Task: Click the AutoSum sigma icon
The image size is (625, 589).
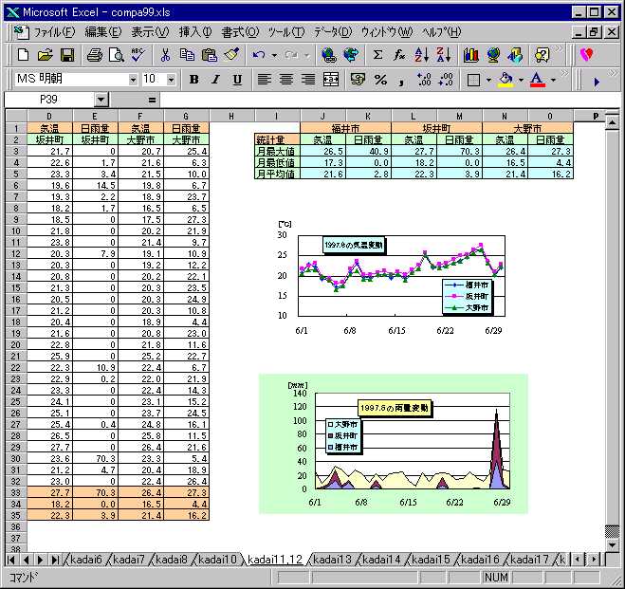Action: tap(377, 55)
